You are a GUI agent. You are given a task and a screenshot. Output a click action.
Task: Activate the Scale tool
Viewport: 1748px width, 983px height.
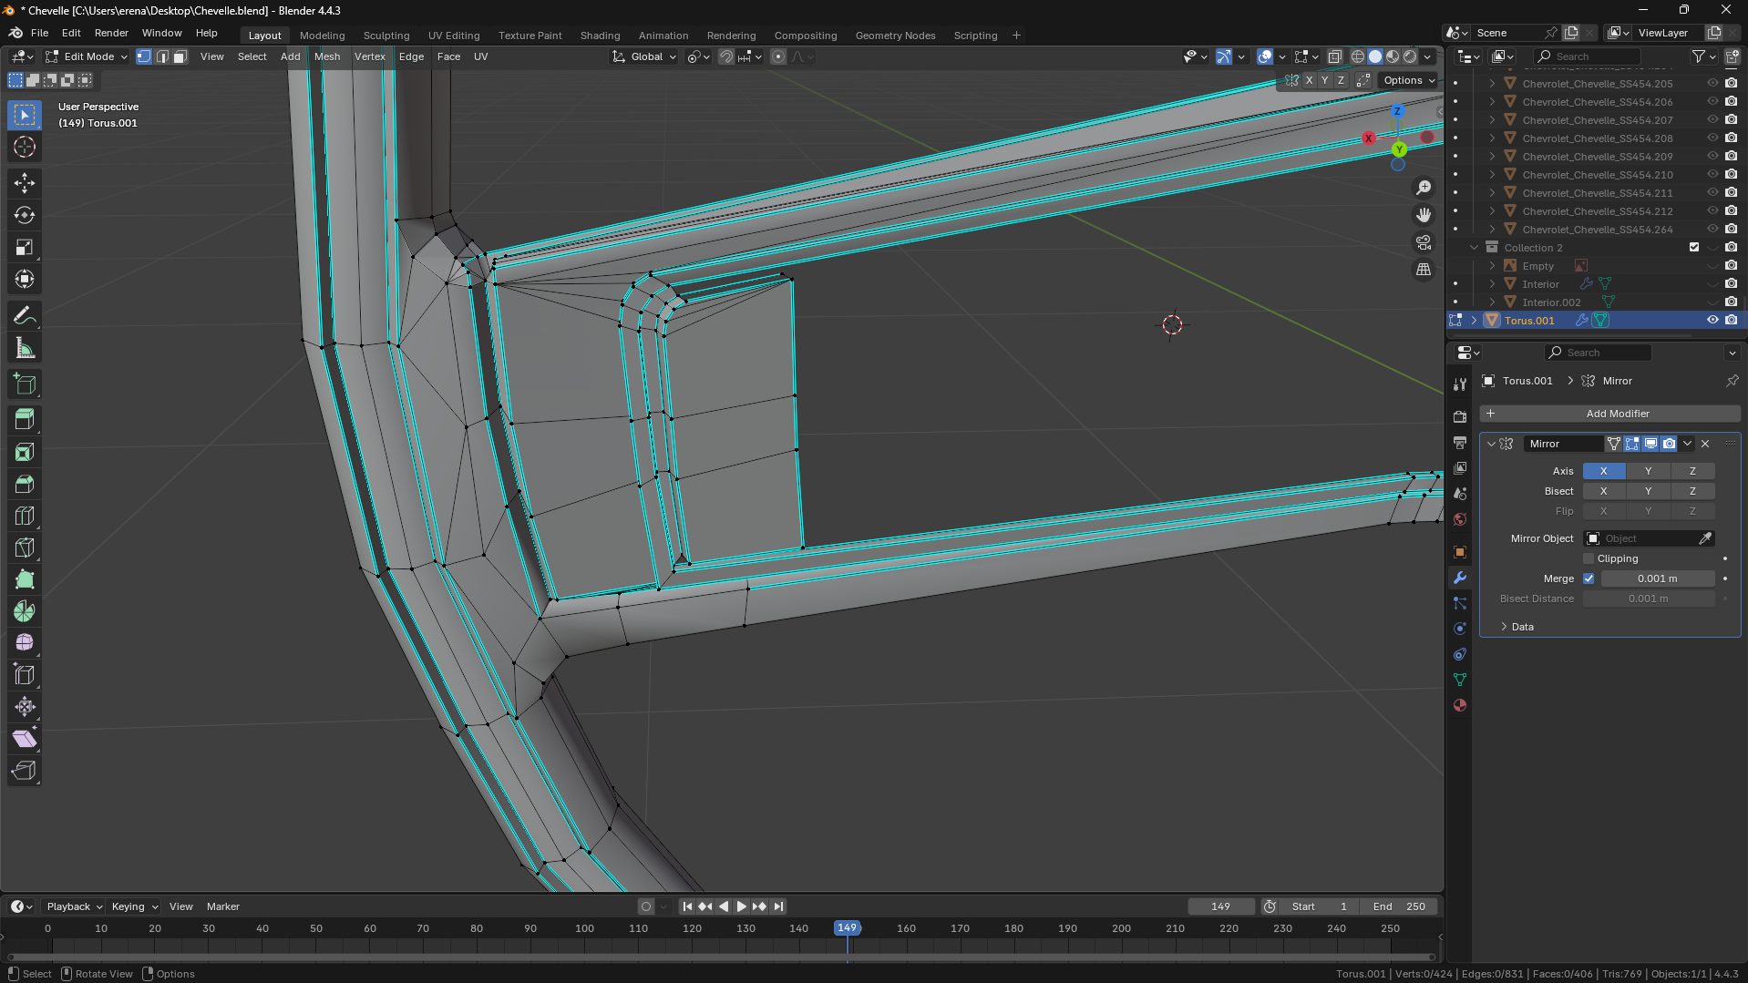[25, 247]
